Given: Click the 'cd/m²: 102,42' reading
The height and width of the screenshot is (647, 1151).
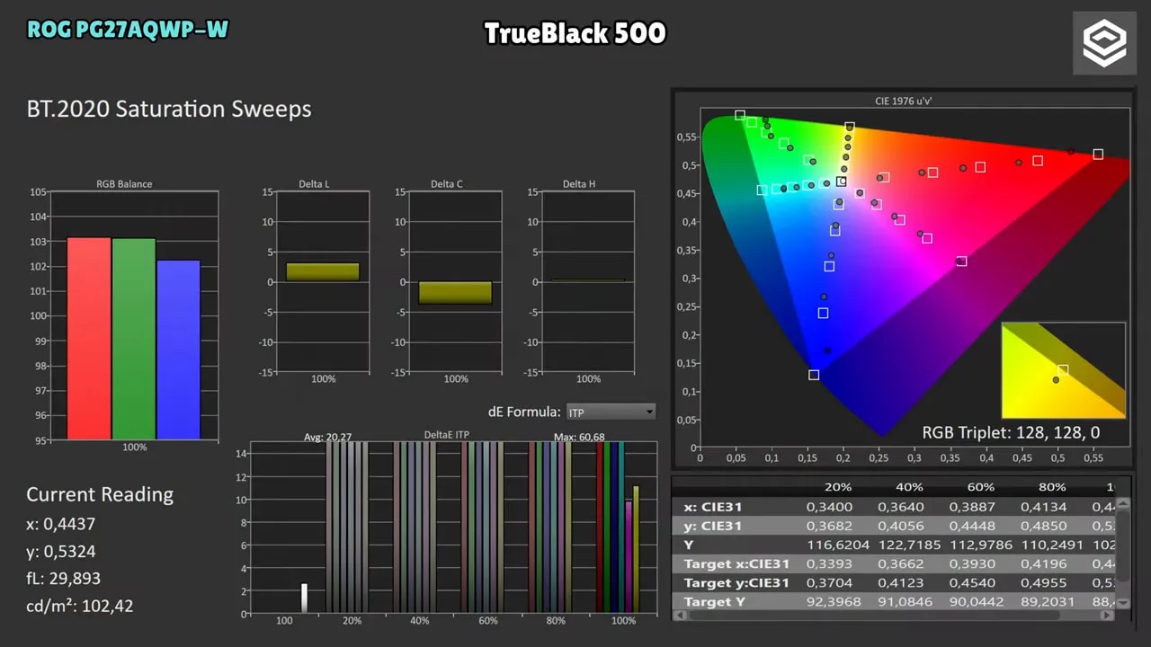Looking at the screenshot, I should (79, 606).
